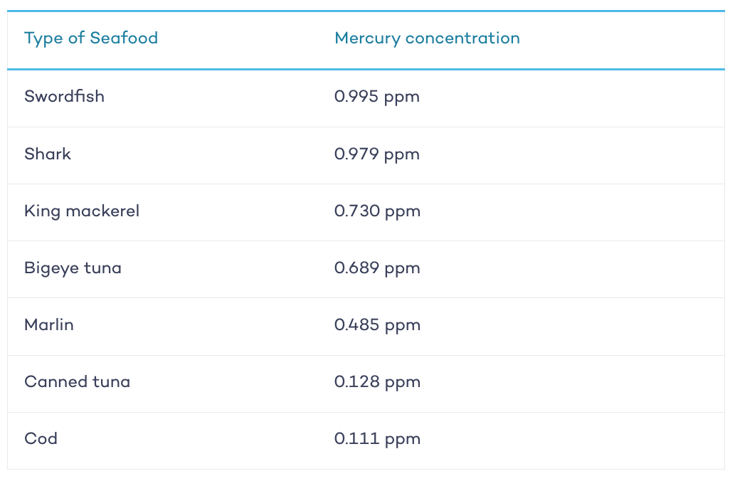This screenshot has height=481, width=735.
Task: Select the 0.730 ppm value
Action: (x=377, y=212)
